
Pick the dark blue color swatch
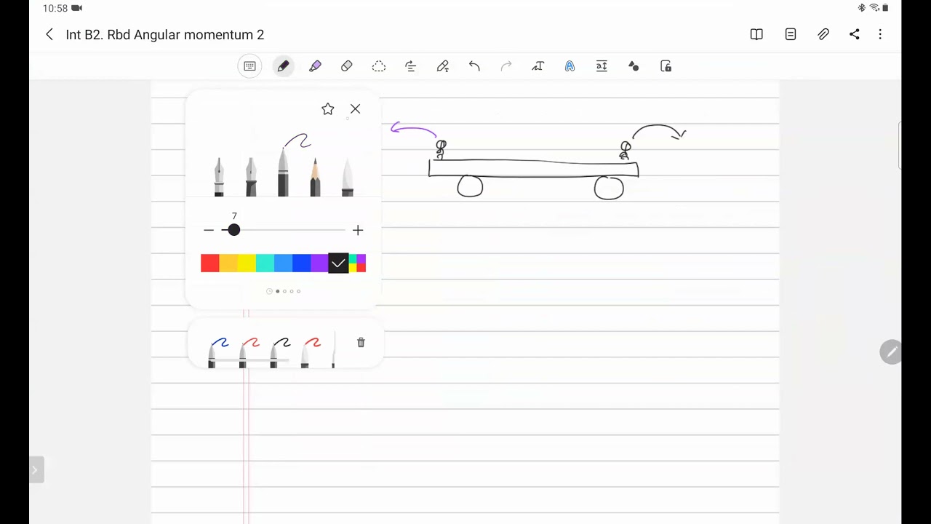pos(301,263)
